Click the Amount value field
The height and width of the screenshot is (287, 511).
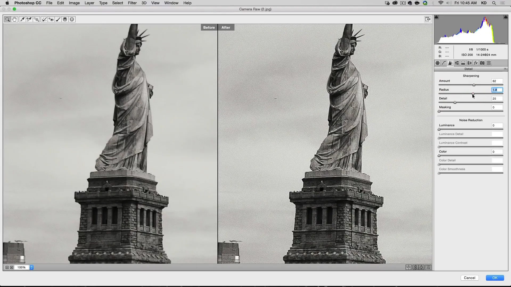click(x=497, y=81)
